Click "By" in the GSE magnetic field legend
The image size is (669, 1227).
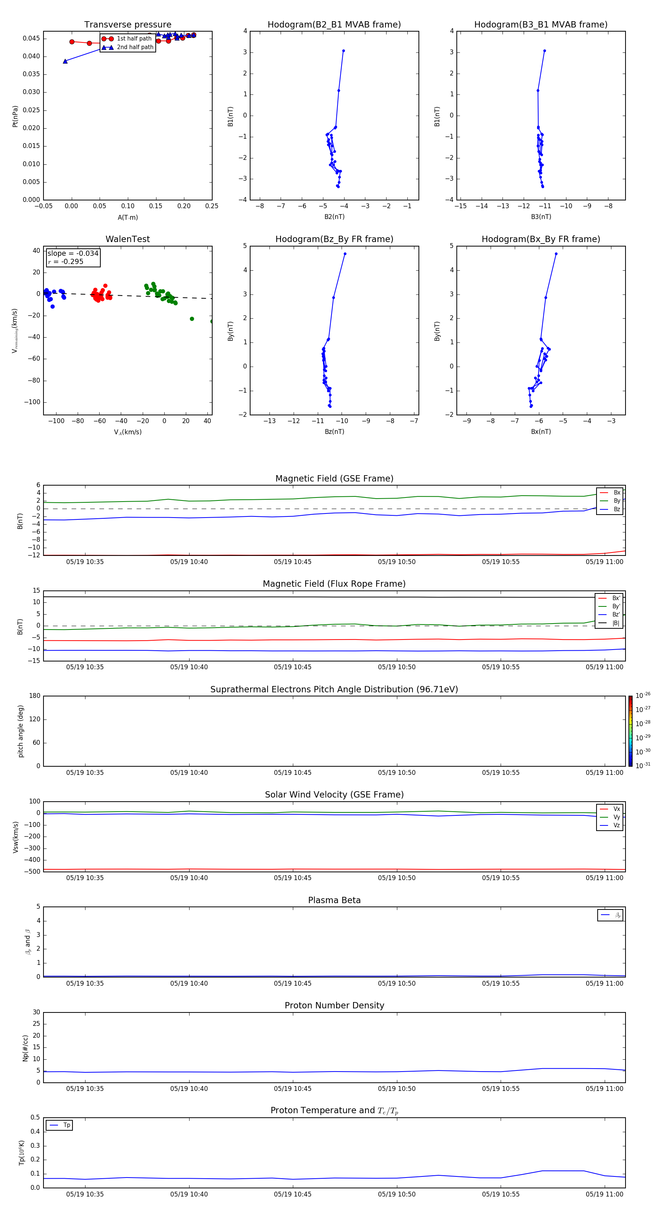tap(610, 500)
